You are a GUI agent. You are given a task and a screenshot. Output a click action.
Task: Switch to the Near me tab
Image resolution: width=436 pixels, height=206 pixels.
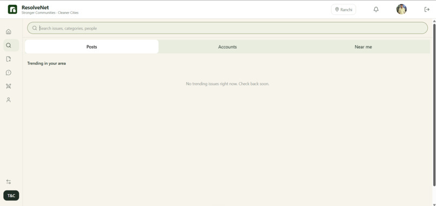point(363,46)
